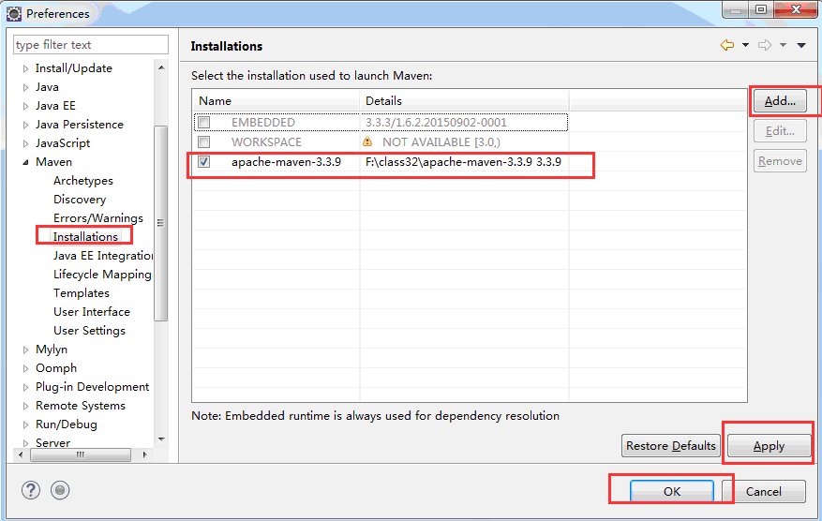Collapse the Maven tree node
The image size is (822, 521).
pos(25,162)
